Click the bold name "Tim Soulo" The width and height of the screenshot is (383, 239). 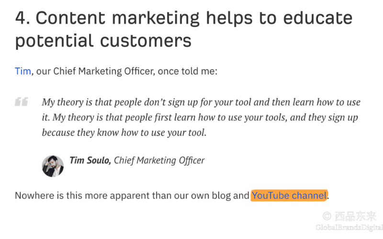(x=90, y=161)
